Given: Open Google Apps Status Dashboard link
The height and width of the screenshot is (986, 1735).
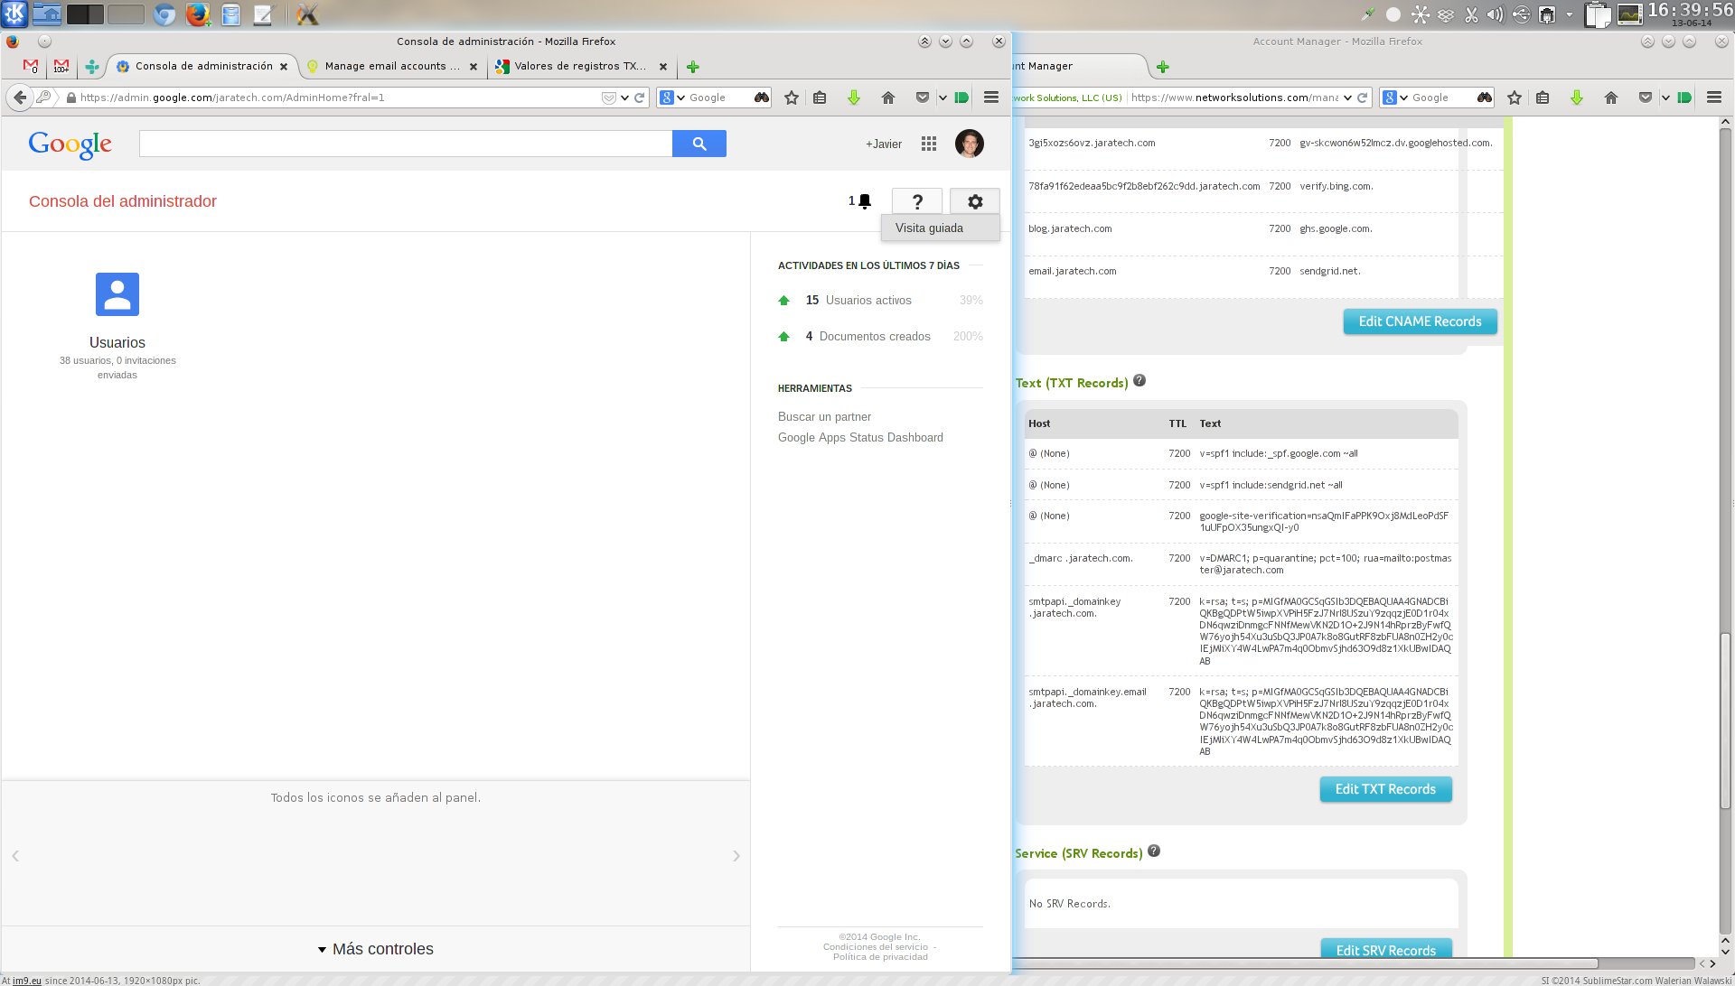Looking at the screenshot, I should pos(860,437).
